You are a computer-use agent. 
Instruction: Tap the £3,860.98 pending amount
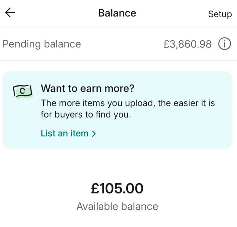(x=187, y=44)
